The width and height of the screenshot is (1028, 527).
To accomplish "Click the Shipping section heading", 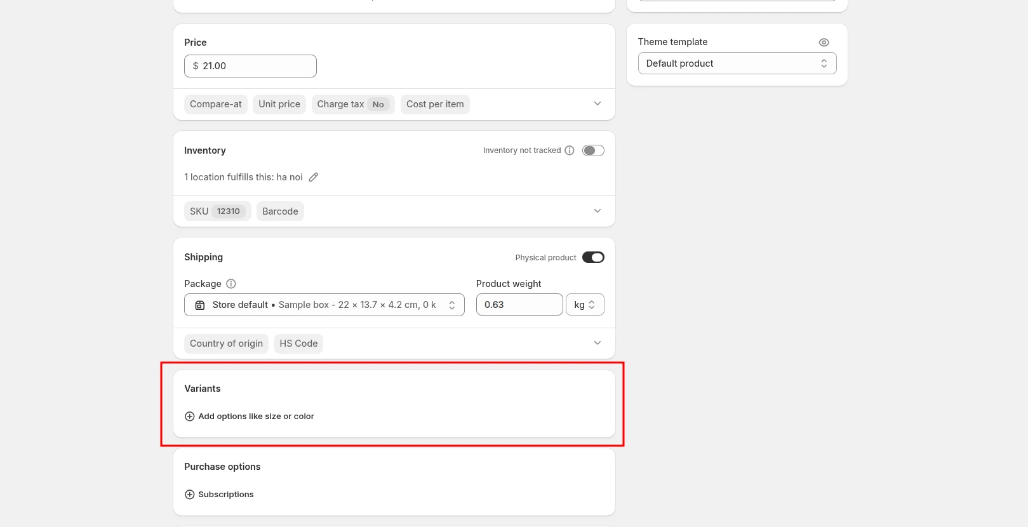I will 203,257.
